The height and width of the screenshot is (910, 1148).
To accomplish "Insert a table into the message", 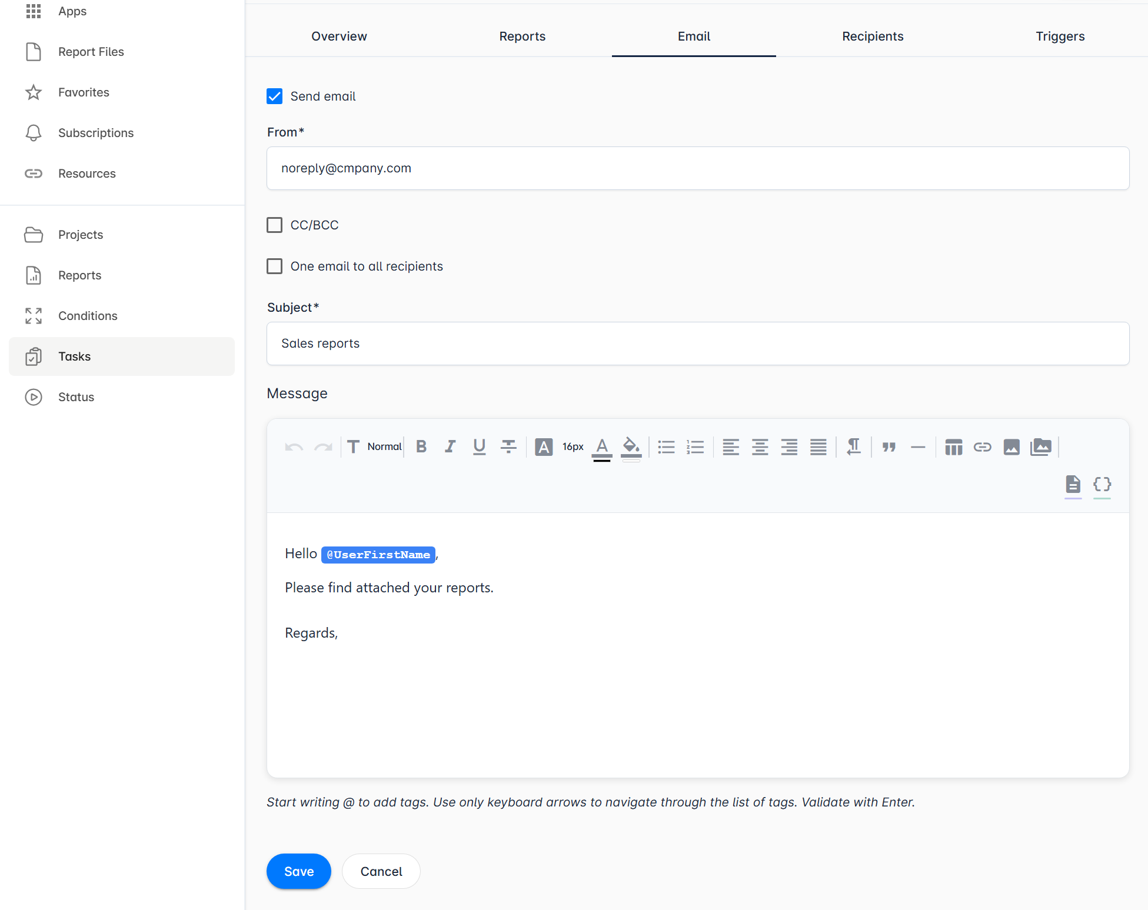I will click(x=954, y=447).
